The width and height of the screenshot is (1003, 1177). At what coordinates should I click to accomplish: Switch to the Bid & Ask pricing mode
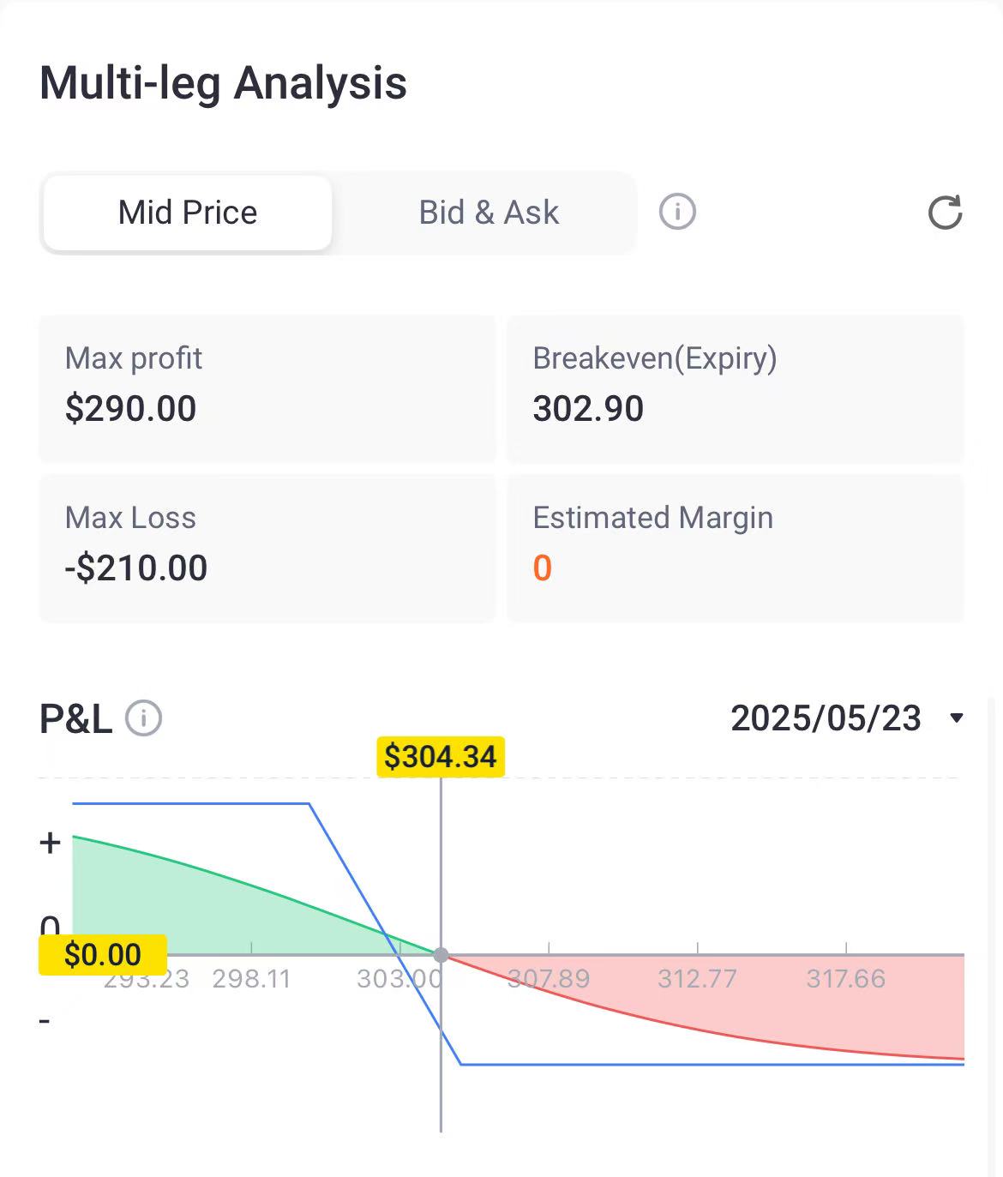pyautogui.click(x=489, y=213)
